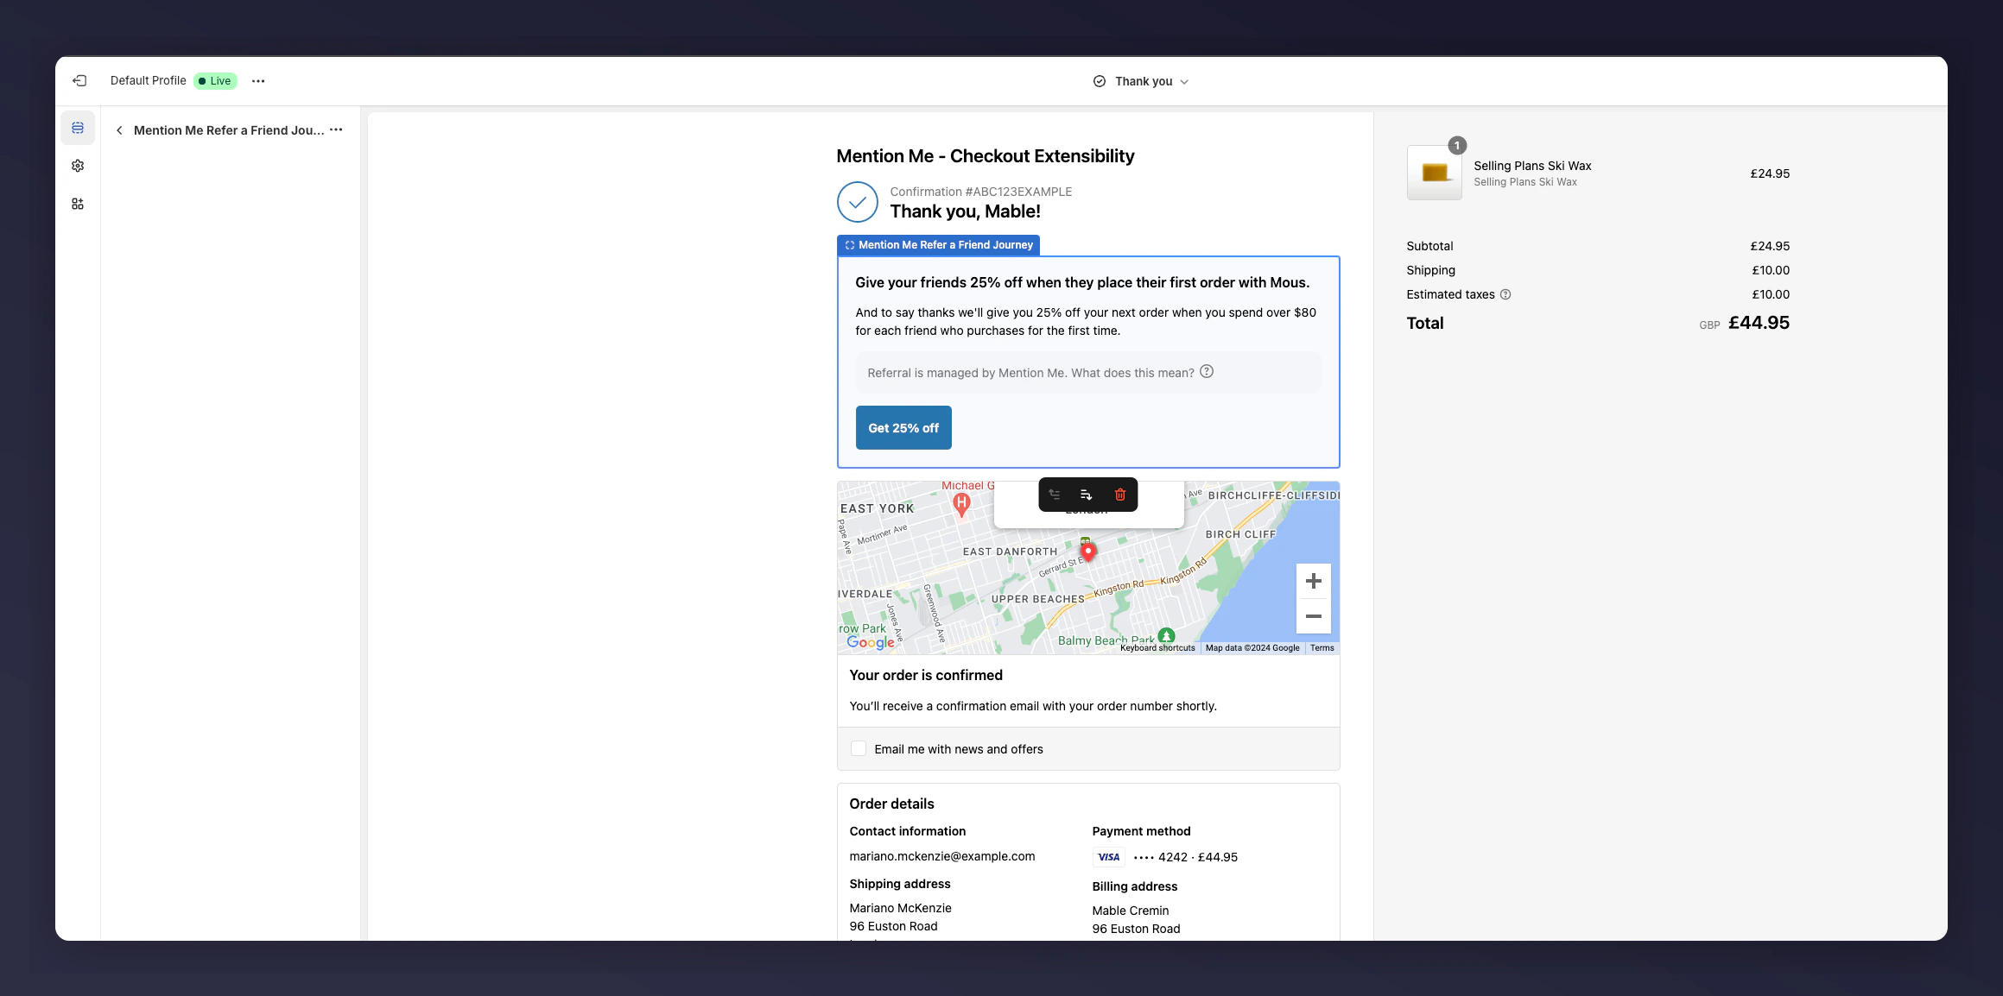2003x996 pixels.
Task: Click the Map data ©2024 Google attribution
Action: tap(1252, 648)
